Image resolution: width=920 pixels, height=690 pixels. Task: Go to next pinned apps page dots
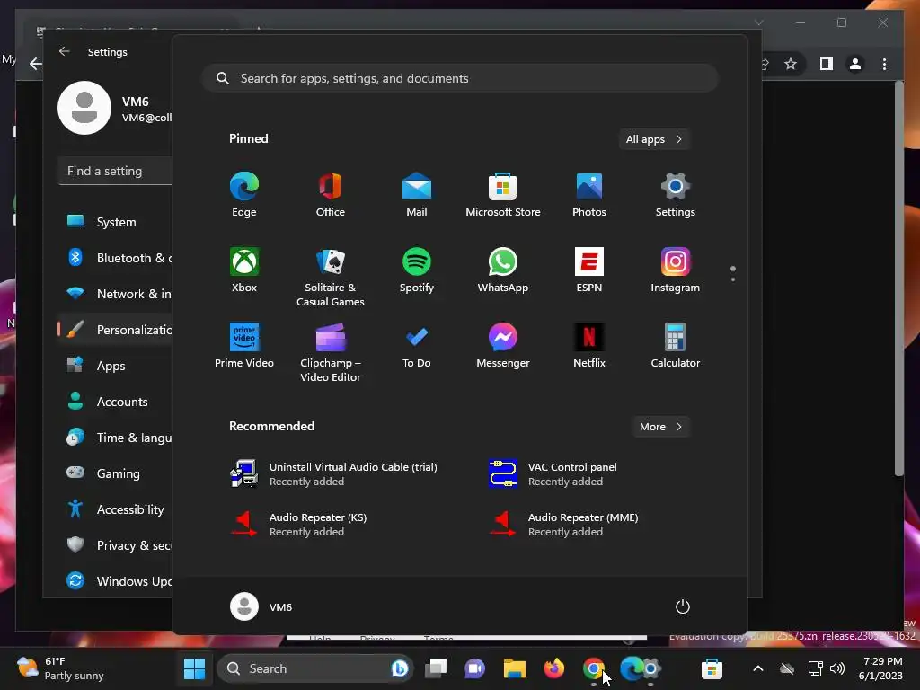733,274
